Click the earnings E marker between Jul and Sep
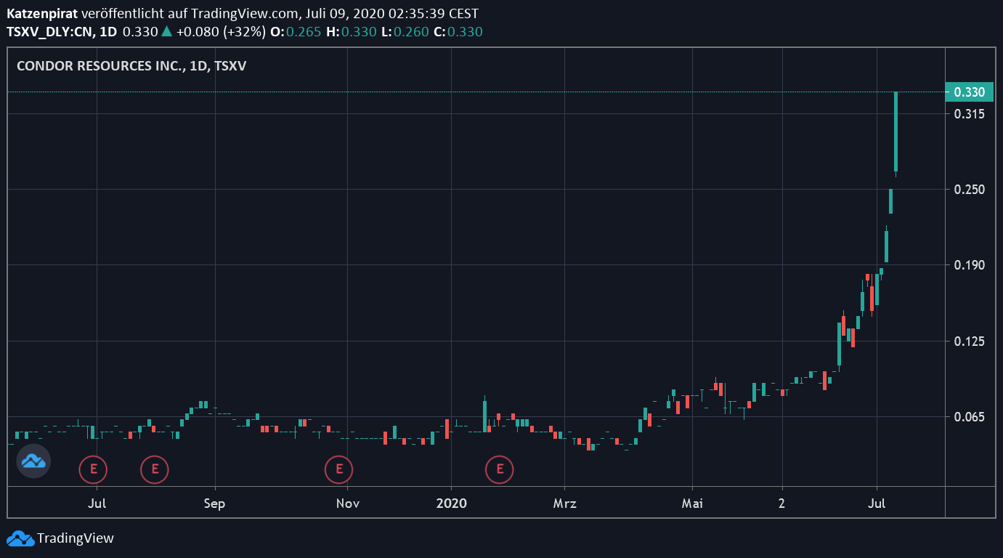Viewport: 1003px width, 558px height. point(155,469)
